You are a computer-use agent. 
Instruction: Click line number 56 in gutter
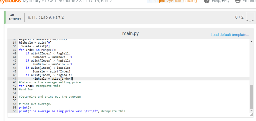tap(14, 111)
